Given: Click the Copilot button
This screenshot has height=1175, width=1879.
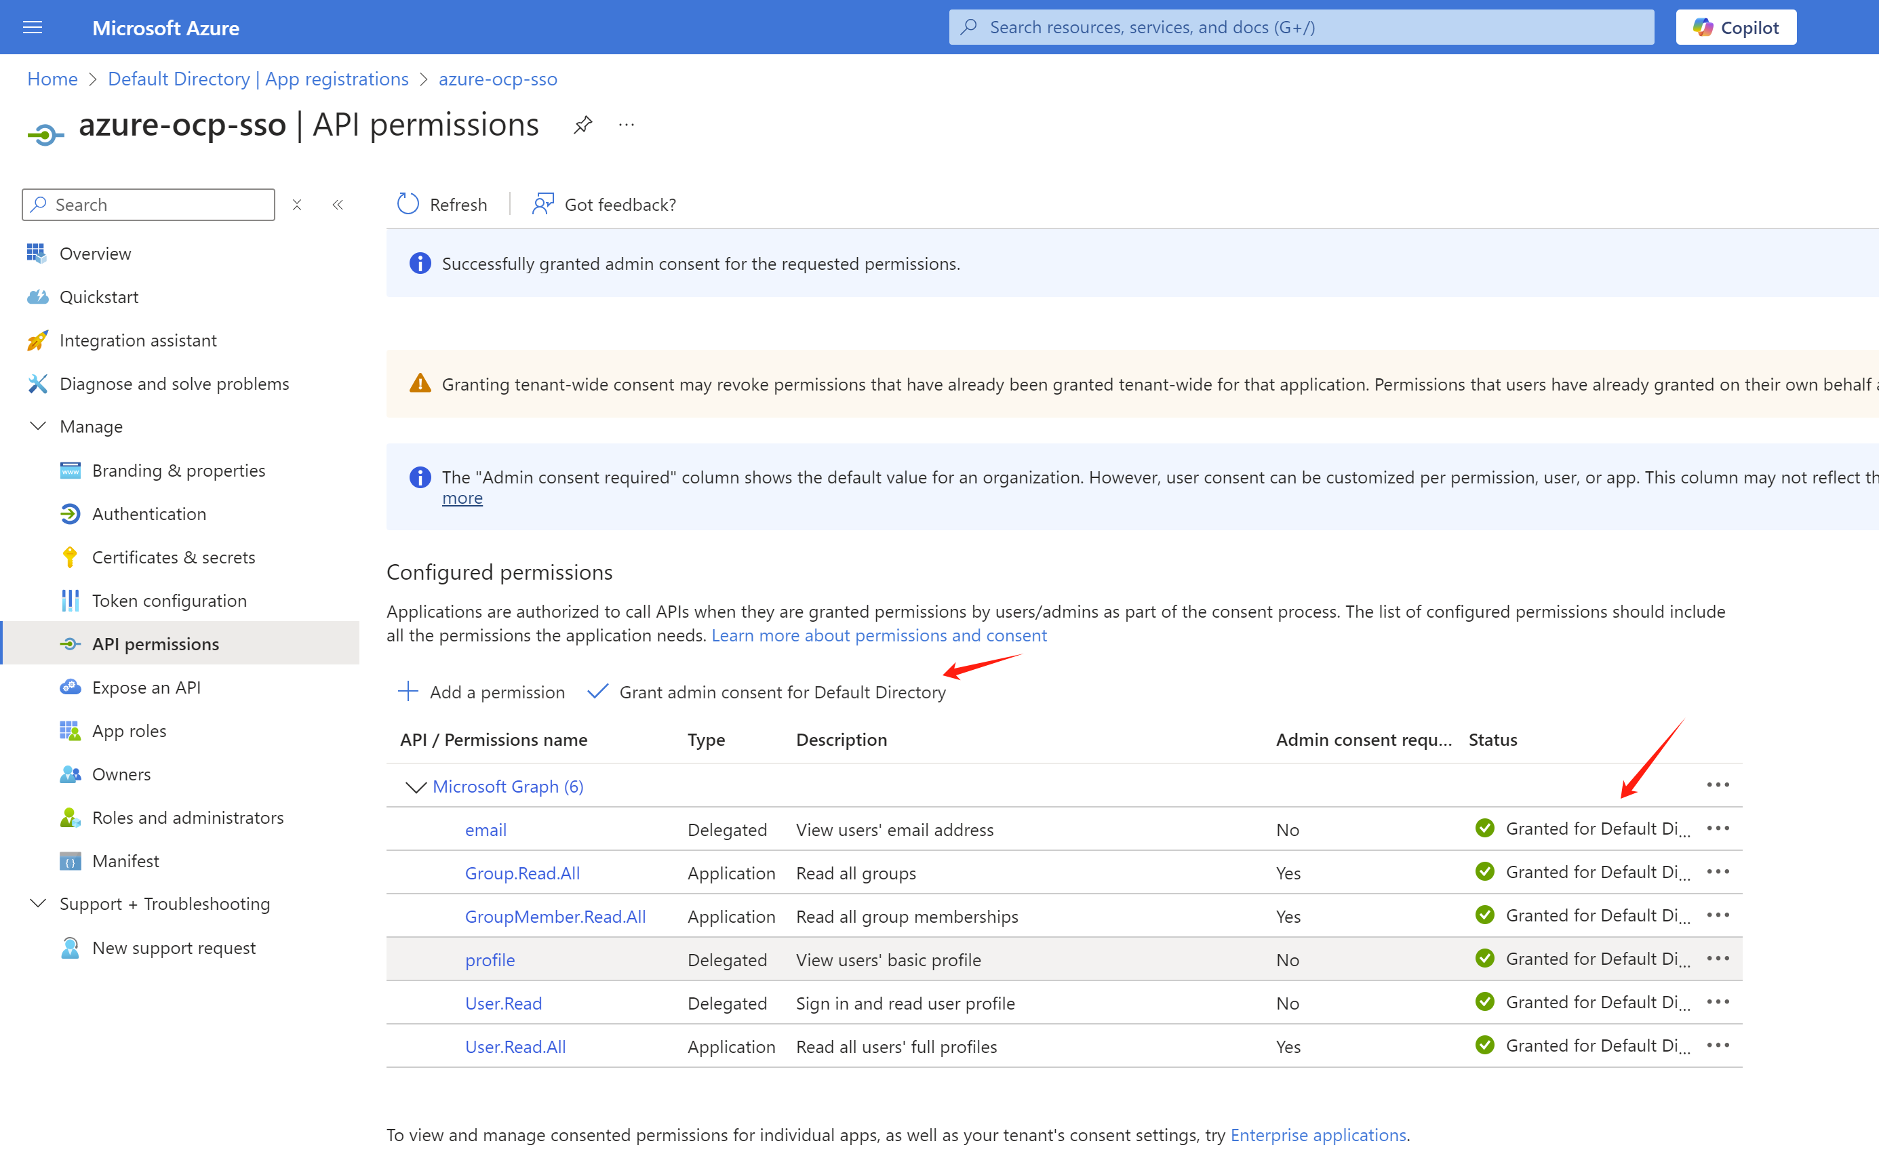Looking at the screenshot, I should click(1735, 28).
